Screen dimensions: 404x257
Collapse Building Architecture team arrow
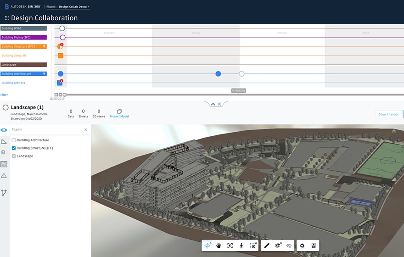tap(45, 73)
